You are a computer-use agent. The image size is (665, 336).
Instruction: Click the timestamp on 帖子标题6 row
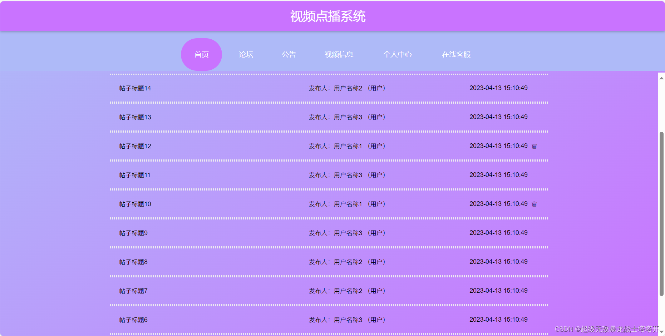pyautogui.click(x=498, y=320)
